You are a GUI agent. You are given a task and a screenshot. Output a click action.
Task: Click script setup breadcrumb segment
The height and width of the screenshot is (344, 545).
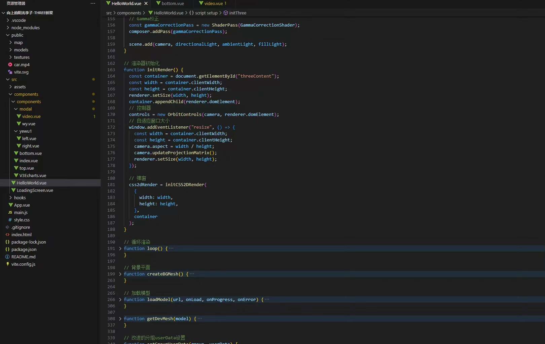pyautogui.click(x=206, y=13)
